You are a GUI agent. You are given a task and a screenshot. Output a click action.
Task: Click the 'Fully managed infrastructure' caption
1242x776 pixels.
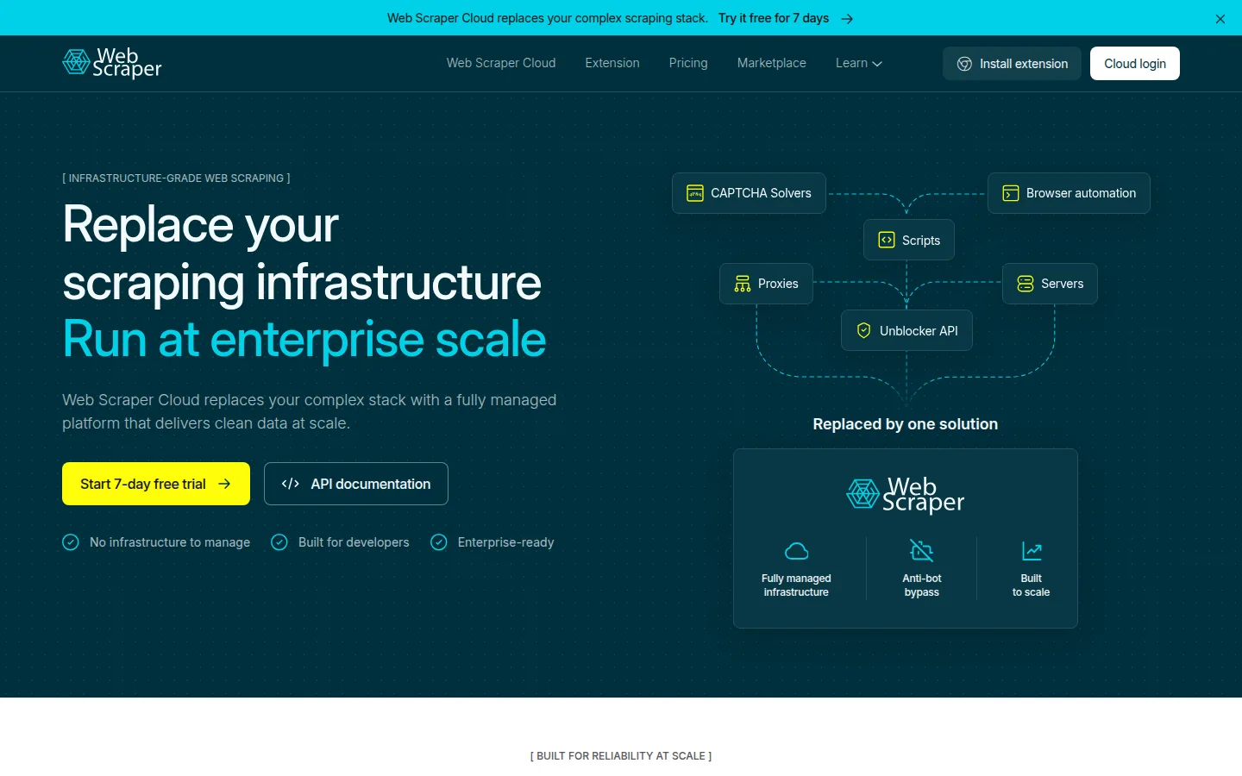coord(796,585)
